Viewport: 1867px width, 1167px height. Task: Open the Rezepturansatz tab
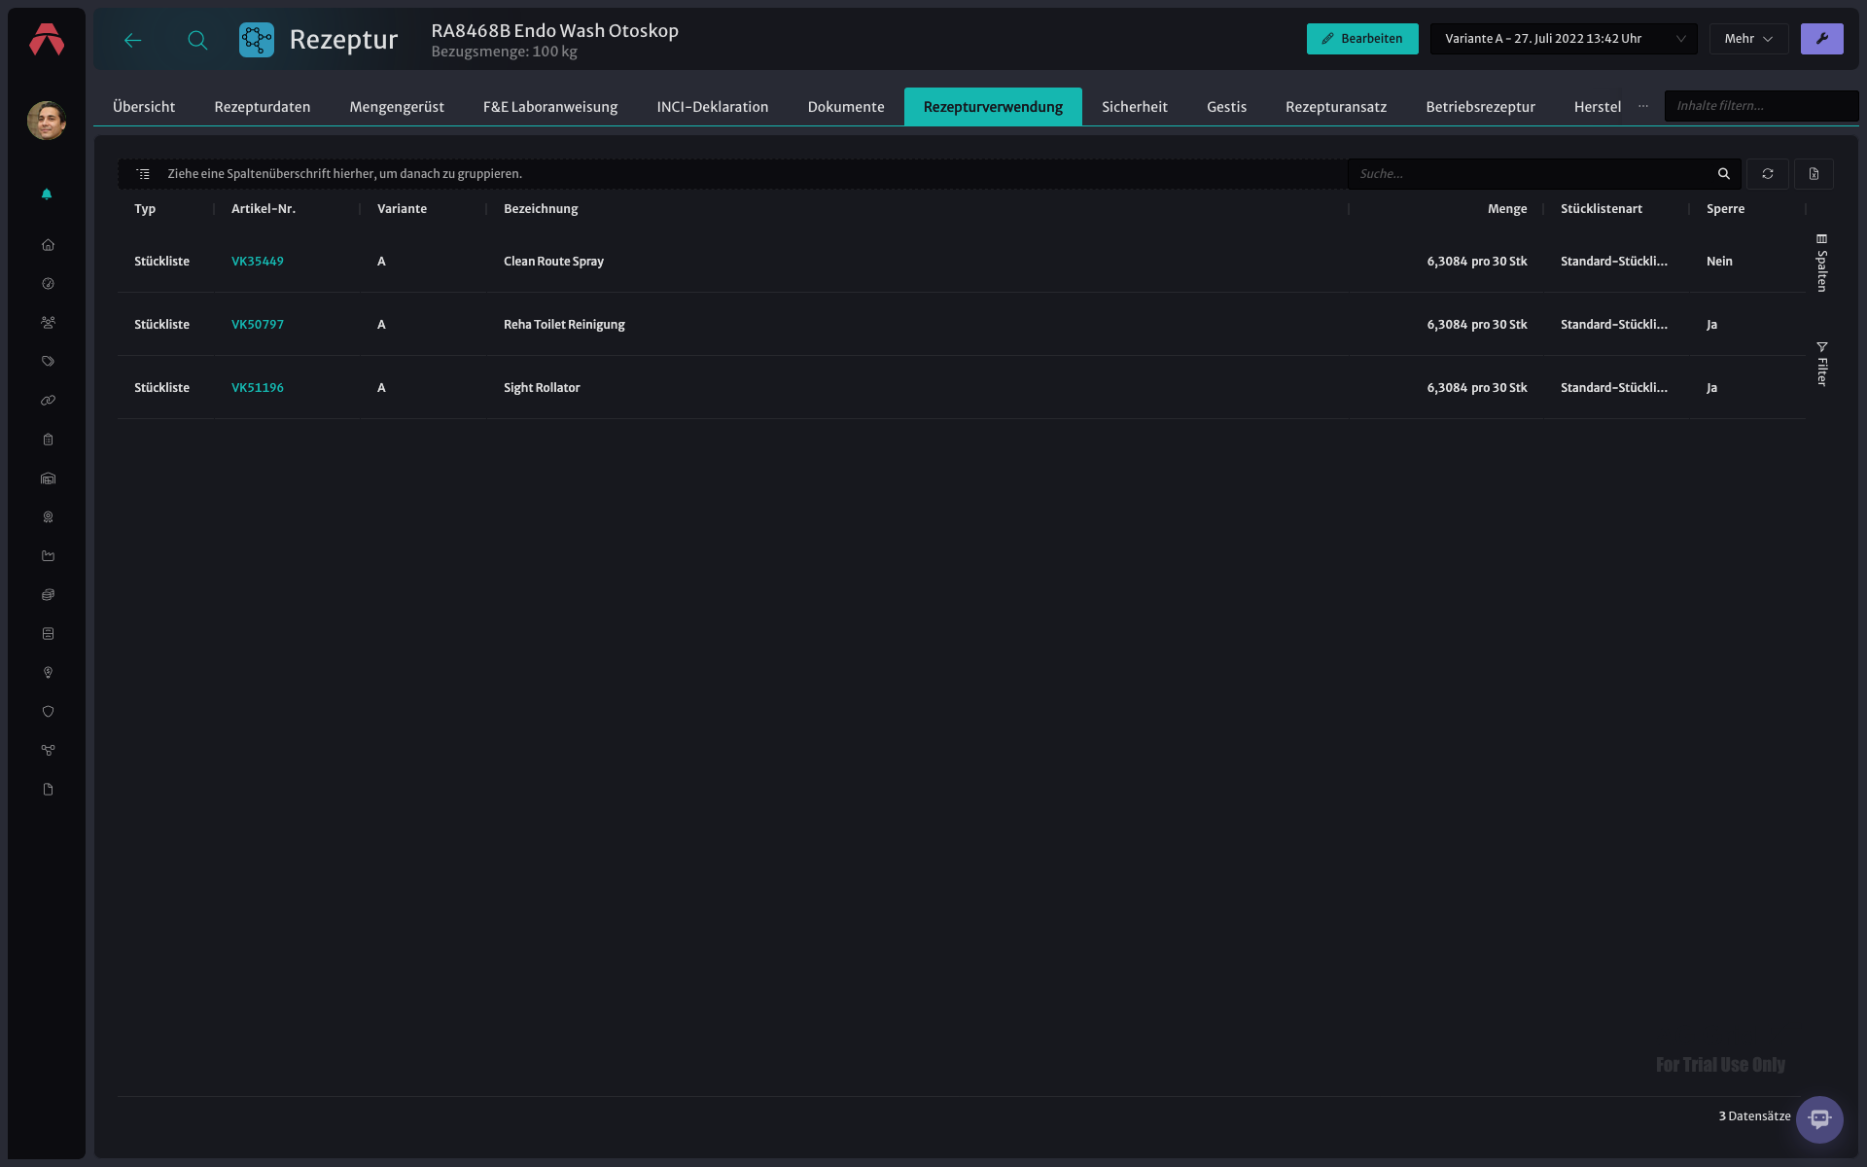pos(1336,107)
